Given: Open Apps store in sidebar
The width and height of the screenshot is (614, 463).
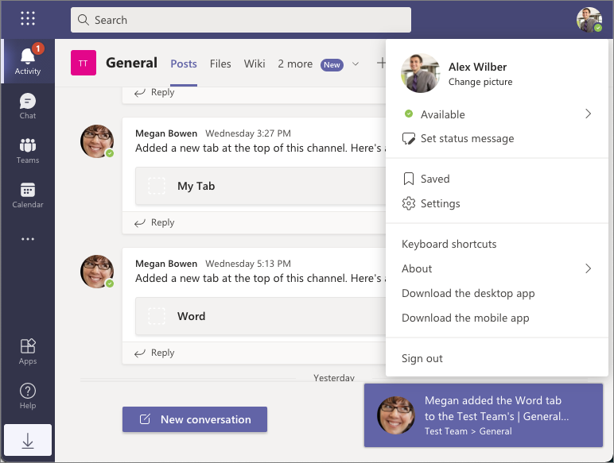Looking at the screenshot, I should (x=27, y=352).
